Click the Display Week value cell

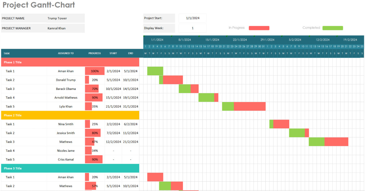[x=193, y=28]
